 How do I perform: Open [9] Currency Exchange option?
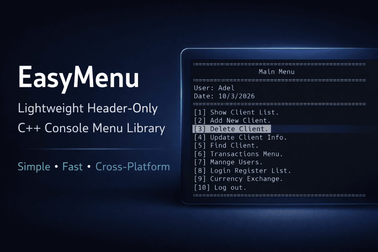click(239, 179)
